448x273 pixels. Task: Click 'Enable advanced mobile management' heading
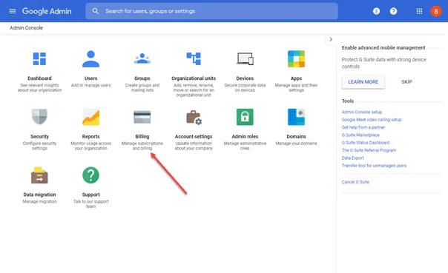click(383, 48)
